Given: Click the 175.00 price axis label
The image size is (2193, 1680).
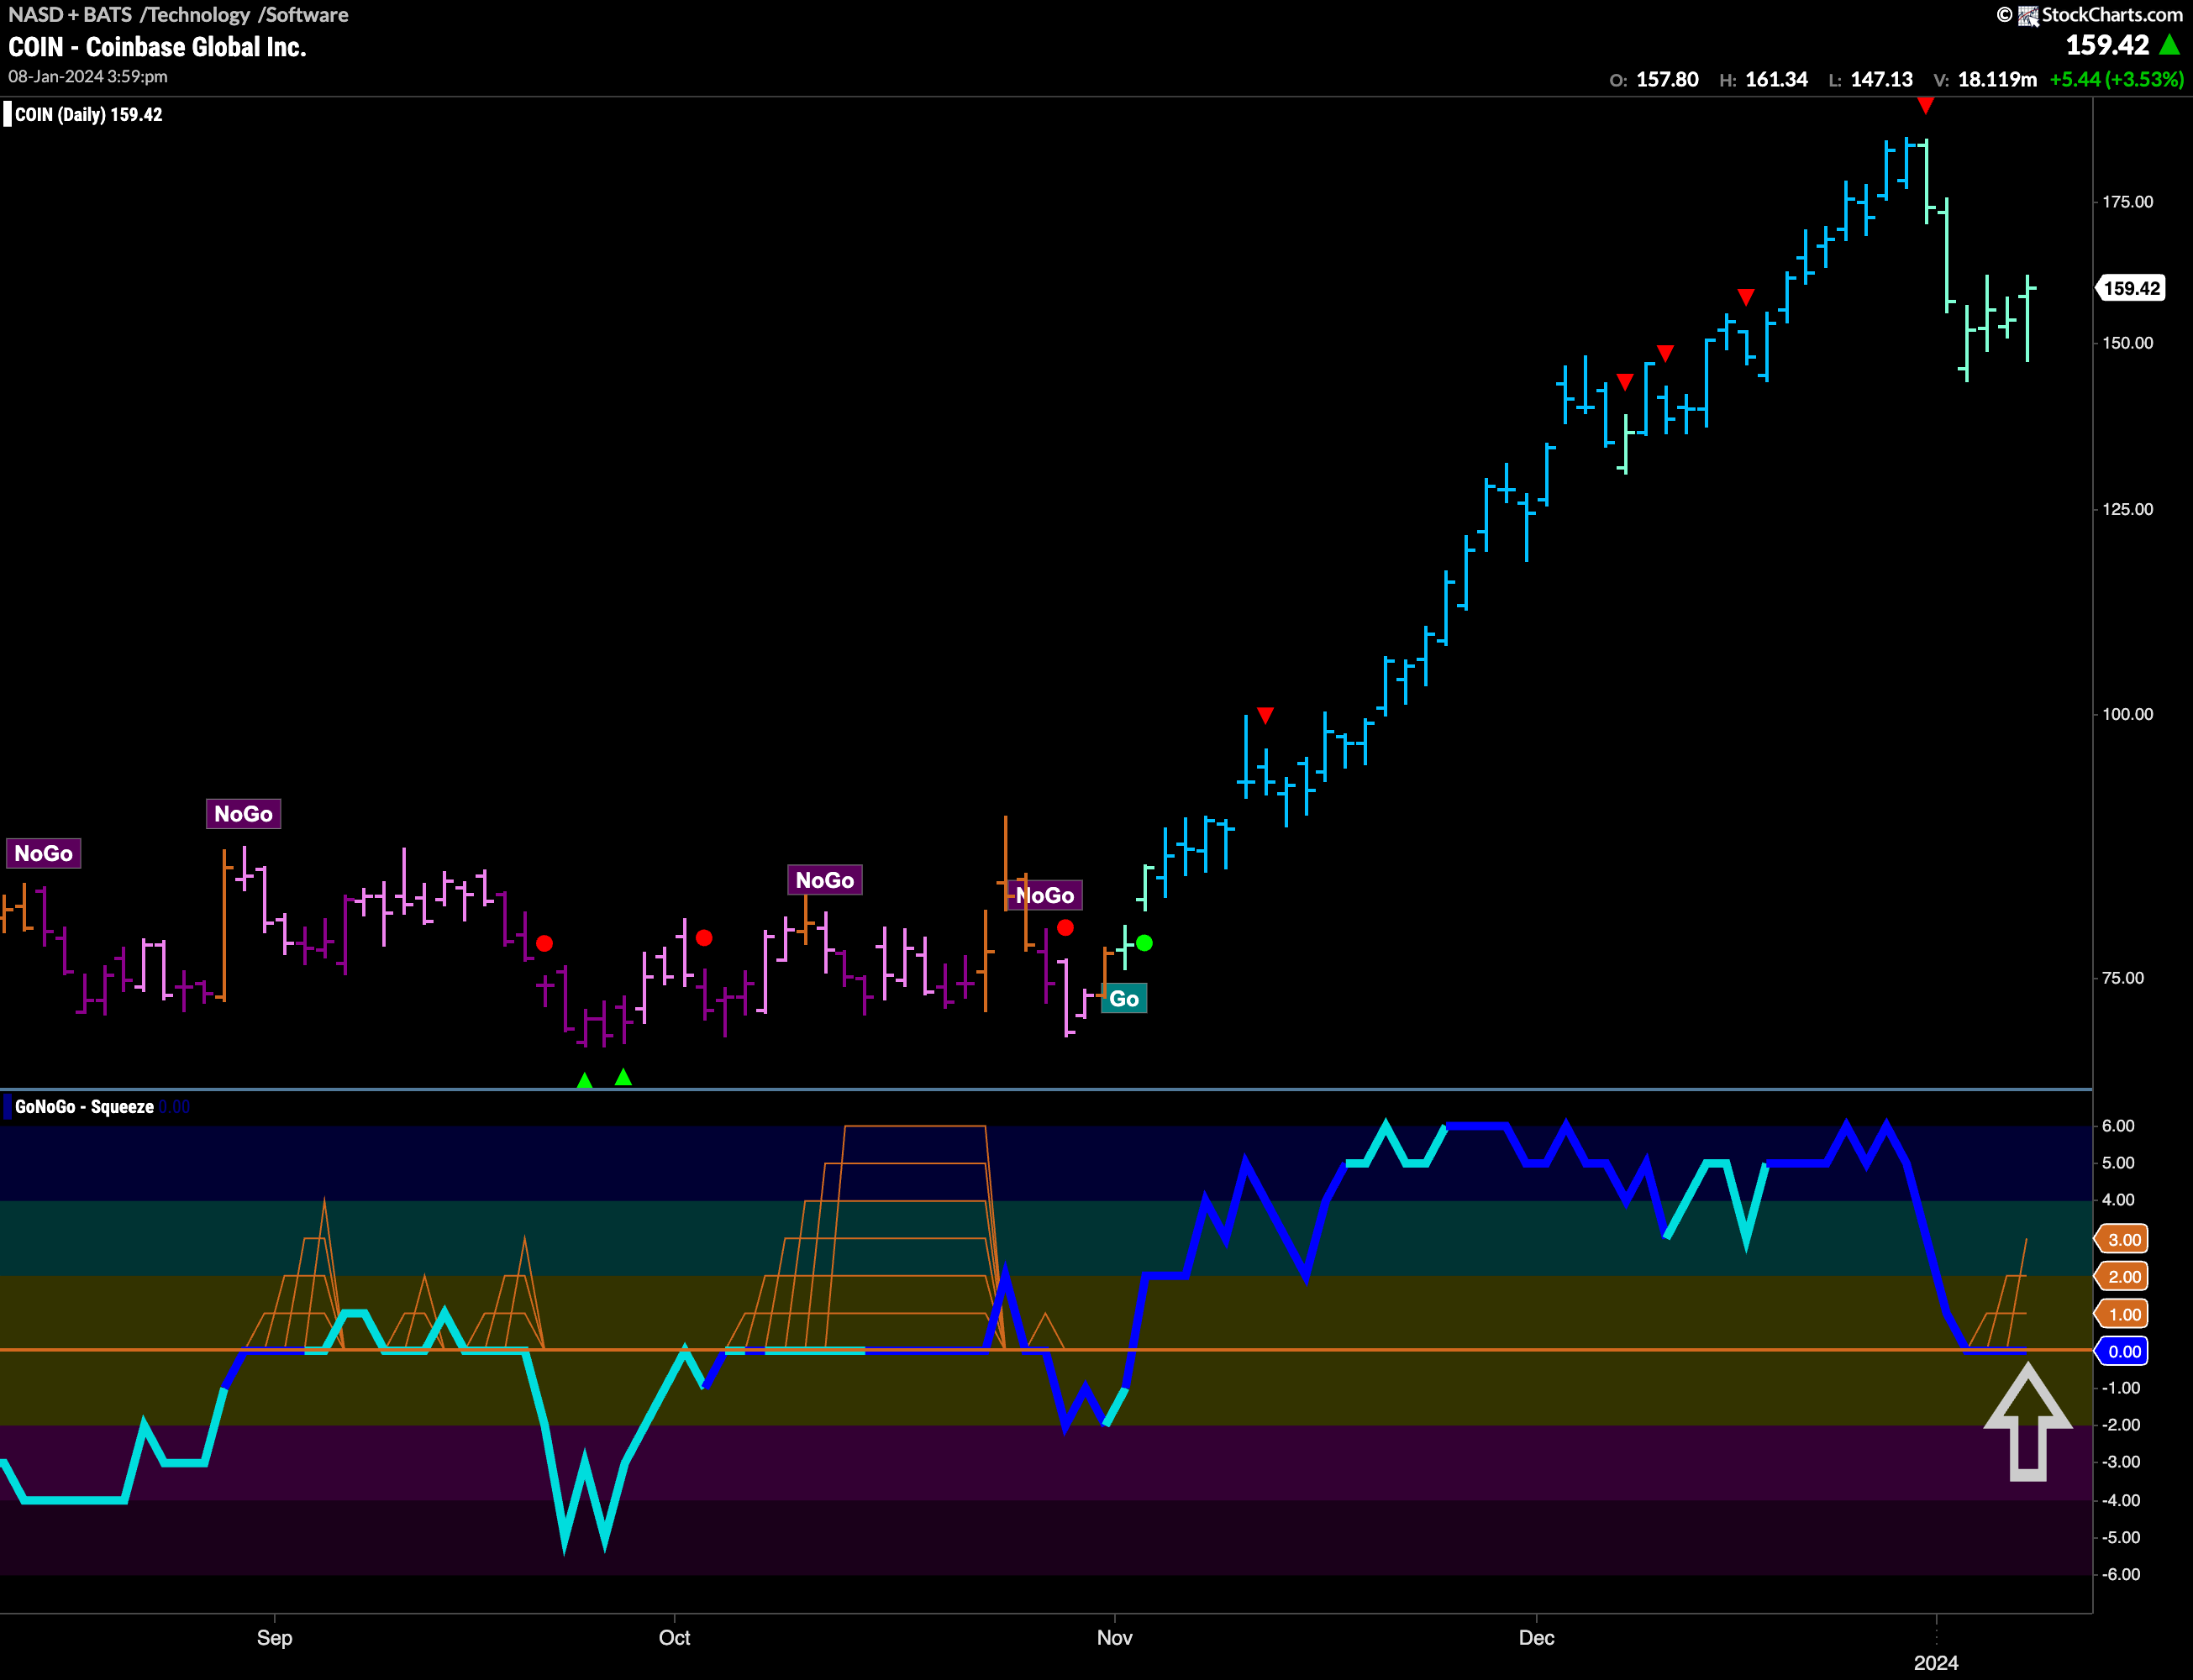Looking at the screenshot, I should tap(2127, 202).
